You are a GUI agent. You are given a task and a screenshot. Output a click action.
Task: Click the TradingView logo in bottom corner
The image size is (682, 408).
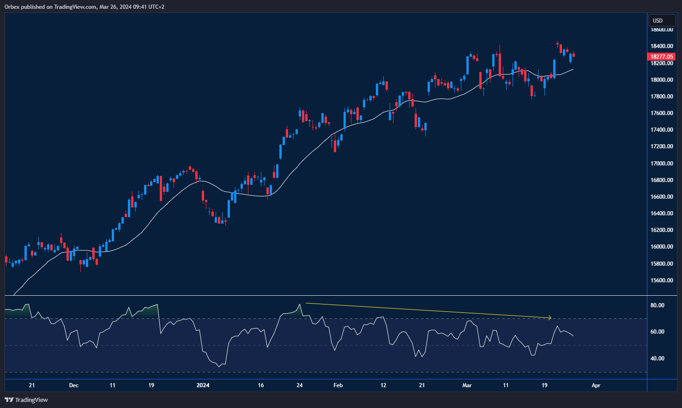(26, 400)
